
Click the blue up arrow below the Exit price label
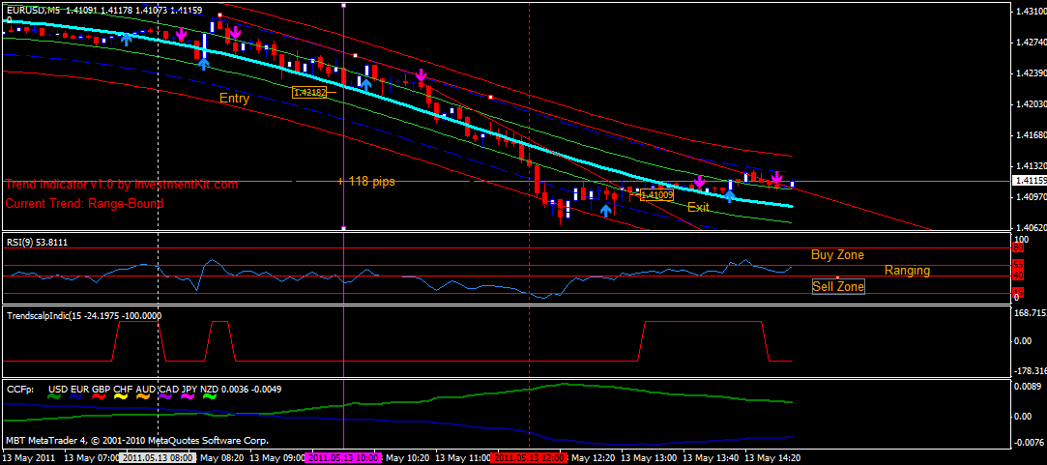coord(605,209)
